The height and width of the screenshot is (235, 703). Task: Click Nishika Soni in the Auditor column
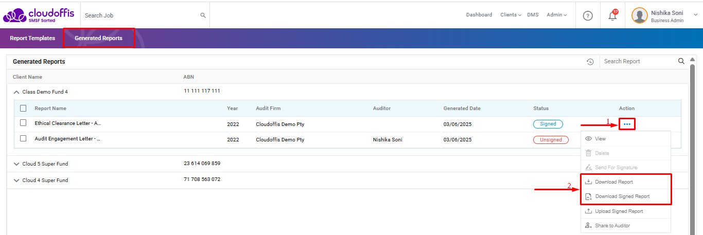tap(388, 140)
